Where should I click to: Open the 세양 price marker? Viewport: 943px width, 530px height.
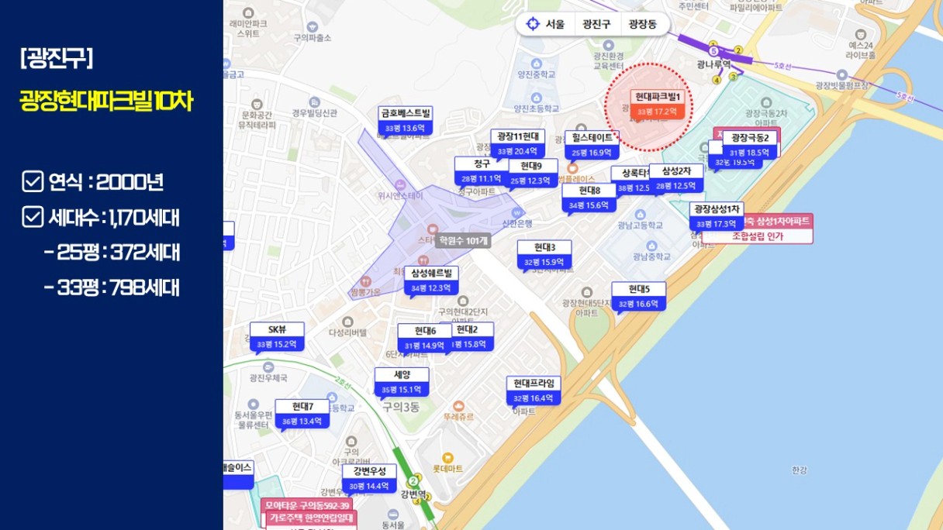coord(402,381)
